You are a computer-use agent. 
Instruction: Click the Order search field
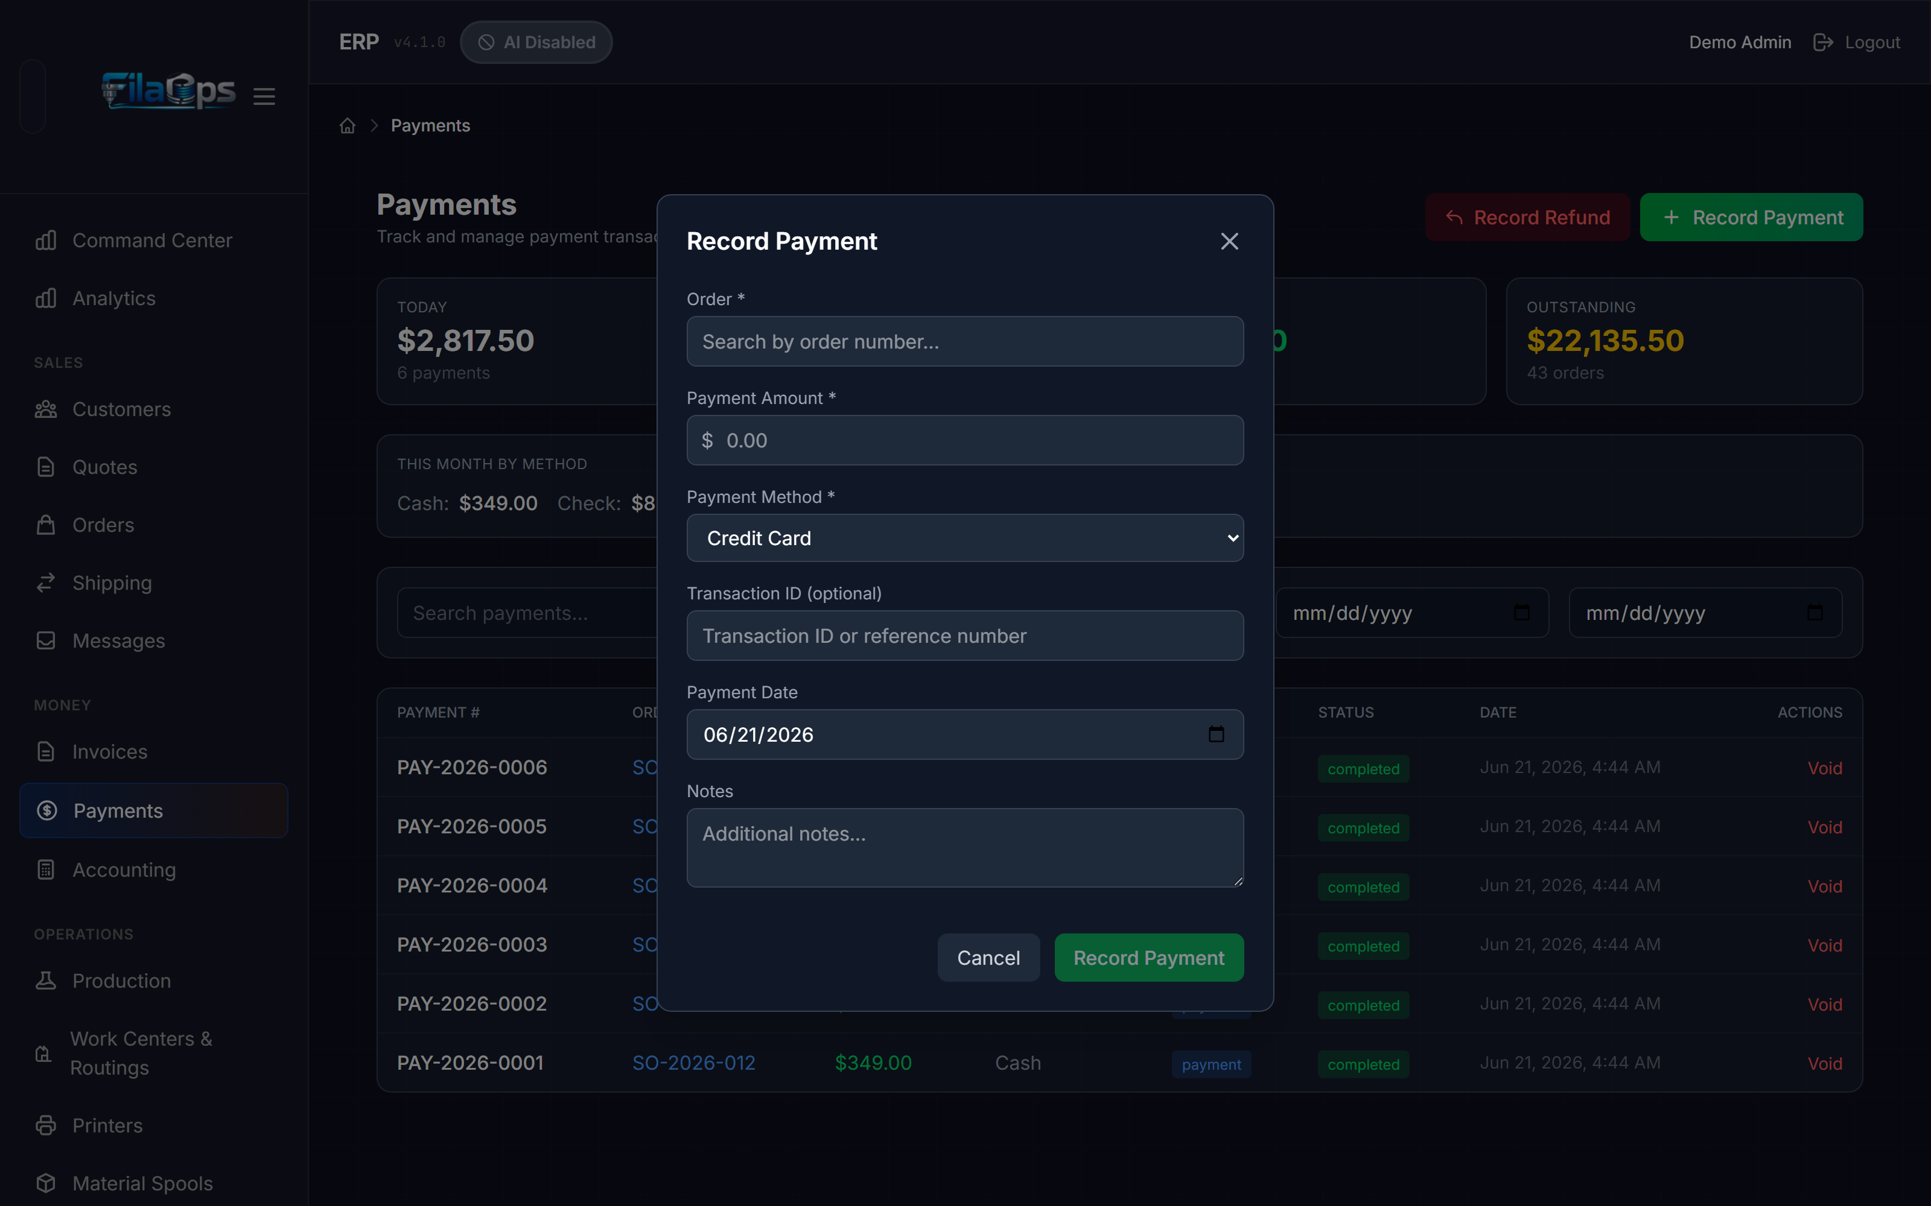coord(965,341)
